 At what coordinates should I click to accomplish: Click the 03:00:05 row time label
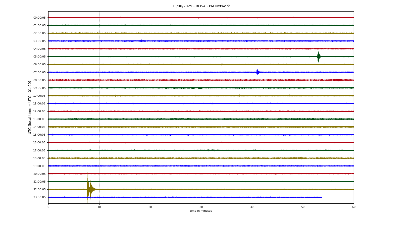[39, 41]
